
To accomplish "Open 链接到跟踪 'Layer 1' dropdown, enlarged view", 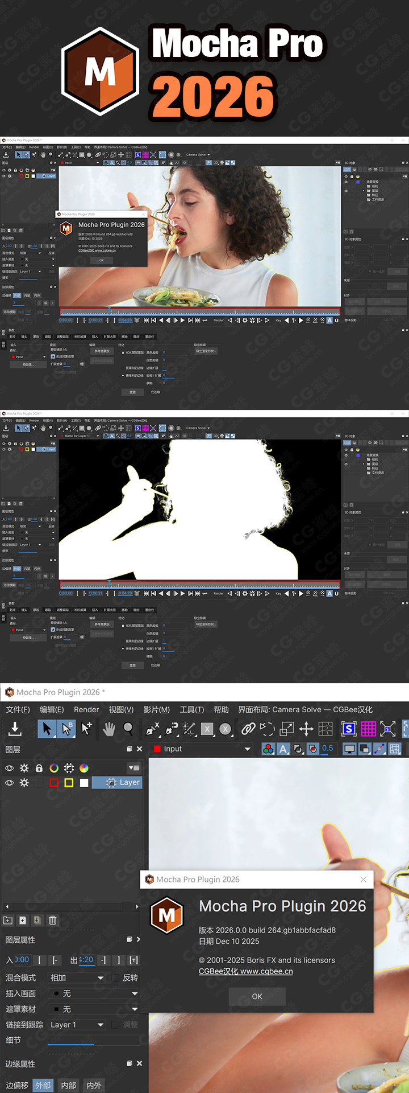I will pyautogui.click(x=77, y=1025).
